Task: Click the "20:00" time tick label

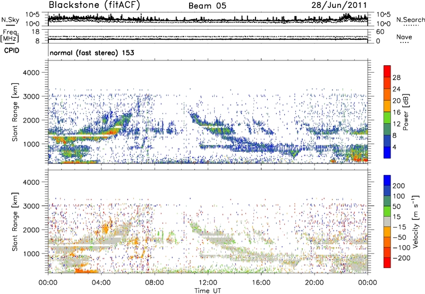Action: (314, 283)
